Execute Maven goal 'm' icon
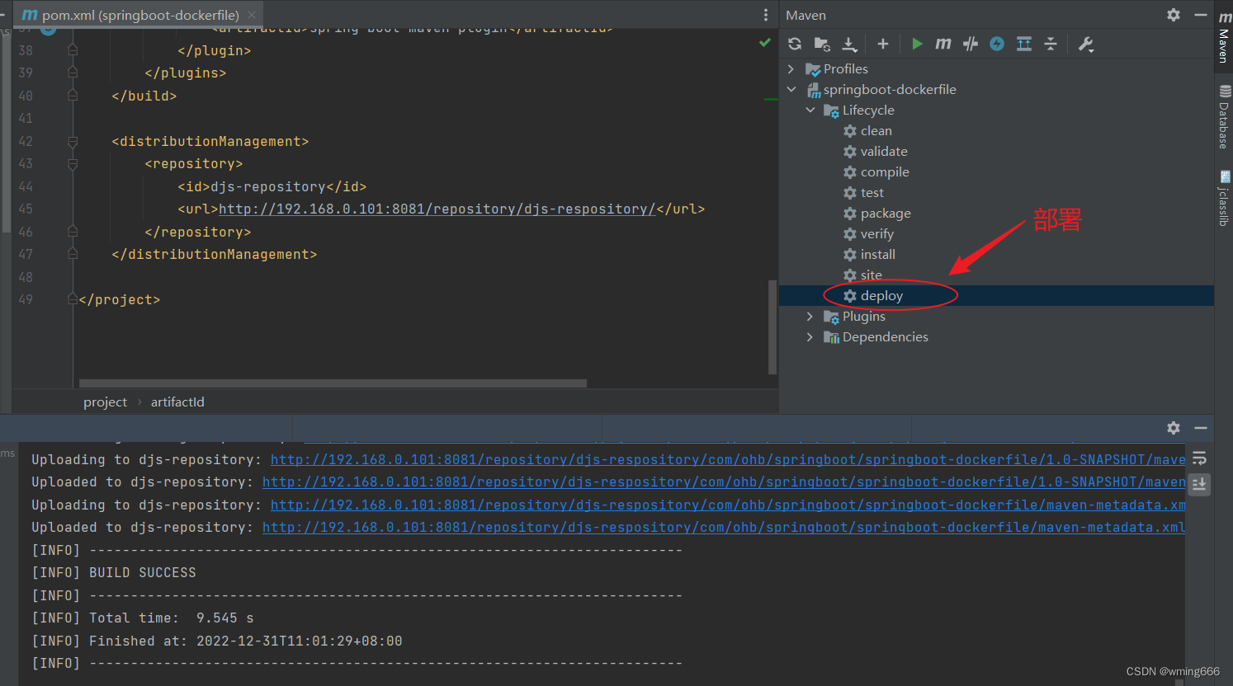The height and width of the screenshot is (686, 1233). click(943, 44)
